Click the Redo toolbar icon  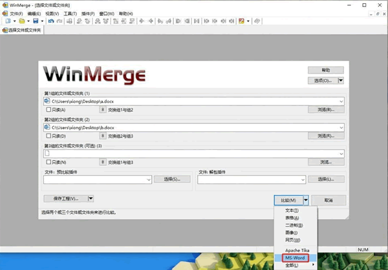pos(59,21)
